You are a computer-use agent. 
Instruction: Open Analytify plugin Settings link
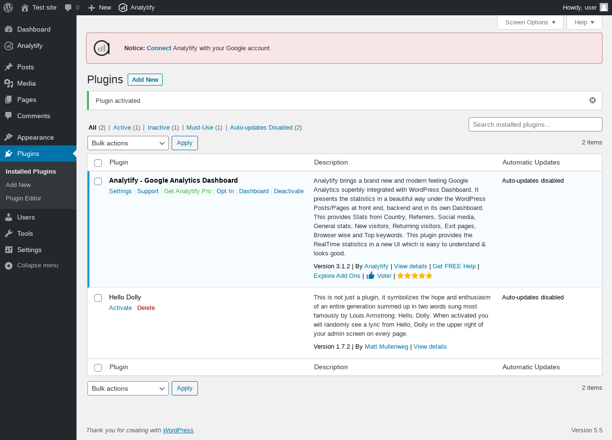[x=120, y=191]
